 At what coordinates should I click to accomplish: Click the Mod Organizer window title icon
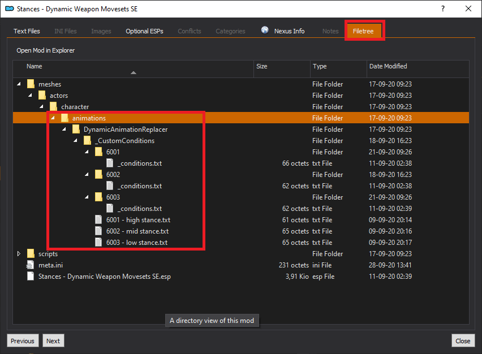(x=10, y=8)
